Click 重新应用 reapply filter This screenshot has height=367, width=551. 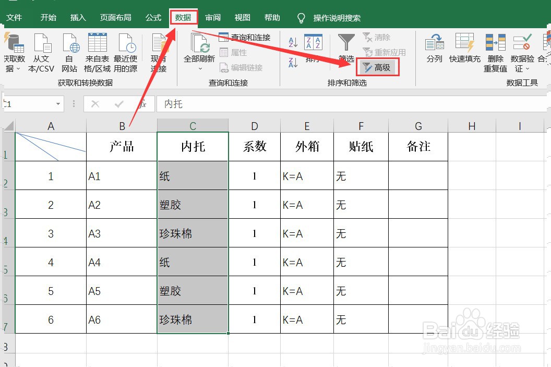pos(384,52)
